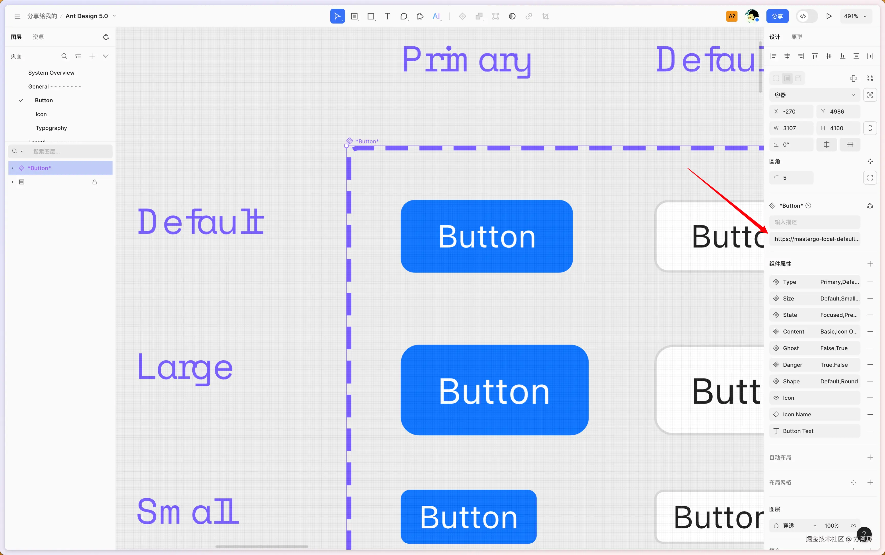Toggle lock on the second layer

(94, 182)
